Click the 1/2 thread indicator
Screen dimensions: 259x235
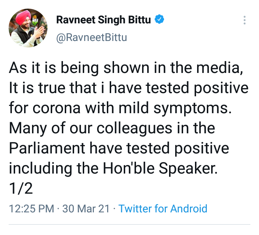pyautogui.click(x=21, y=188)
